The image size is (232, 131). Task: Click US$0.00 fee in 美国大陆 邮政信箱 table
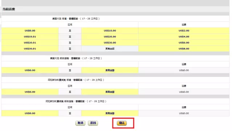184,70
